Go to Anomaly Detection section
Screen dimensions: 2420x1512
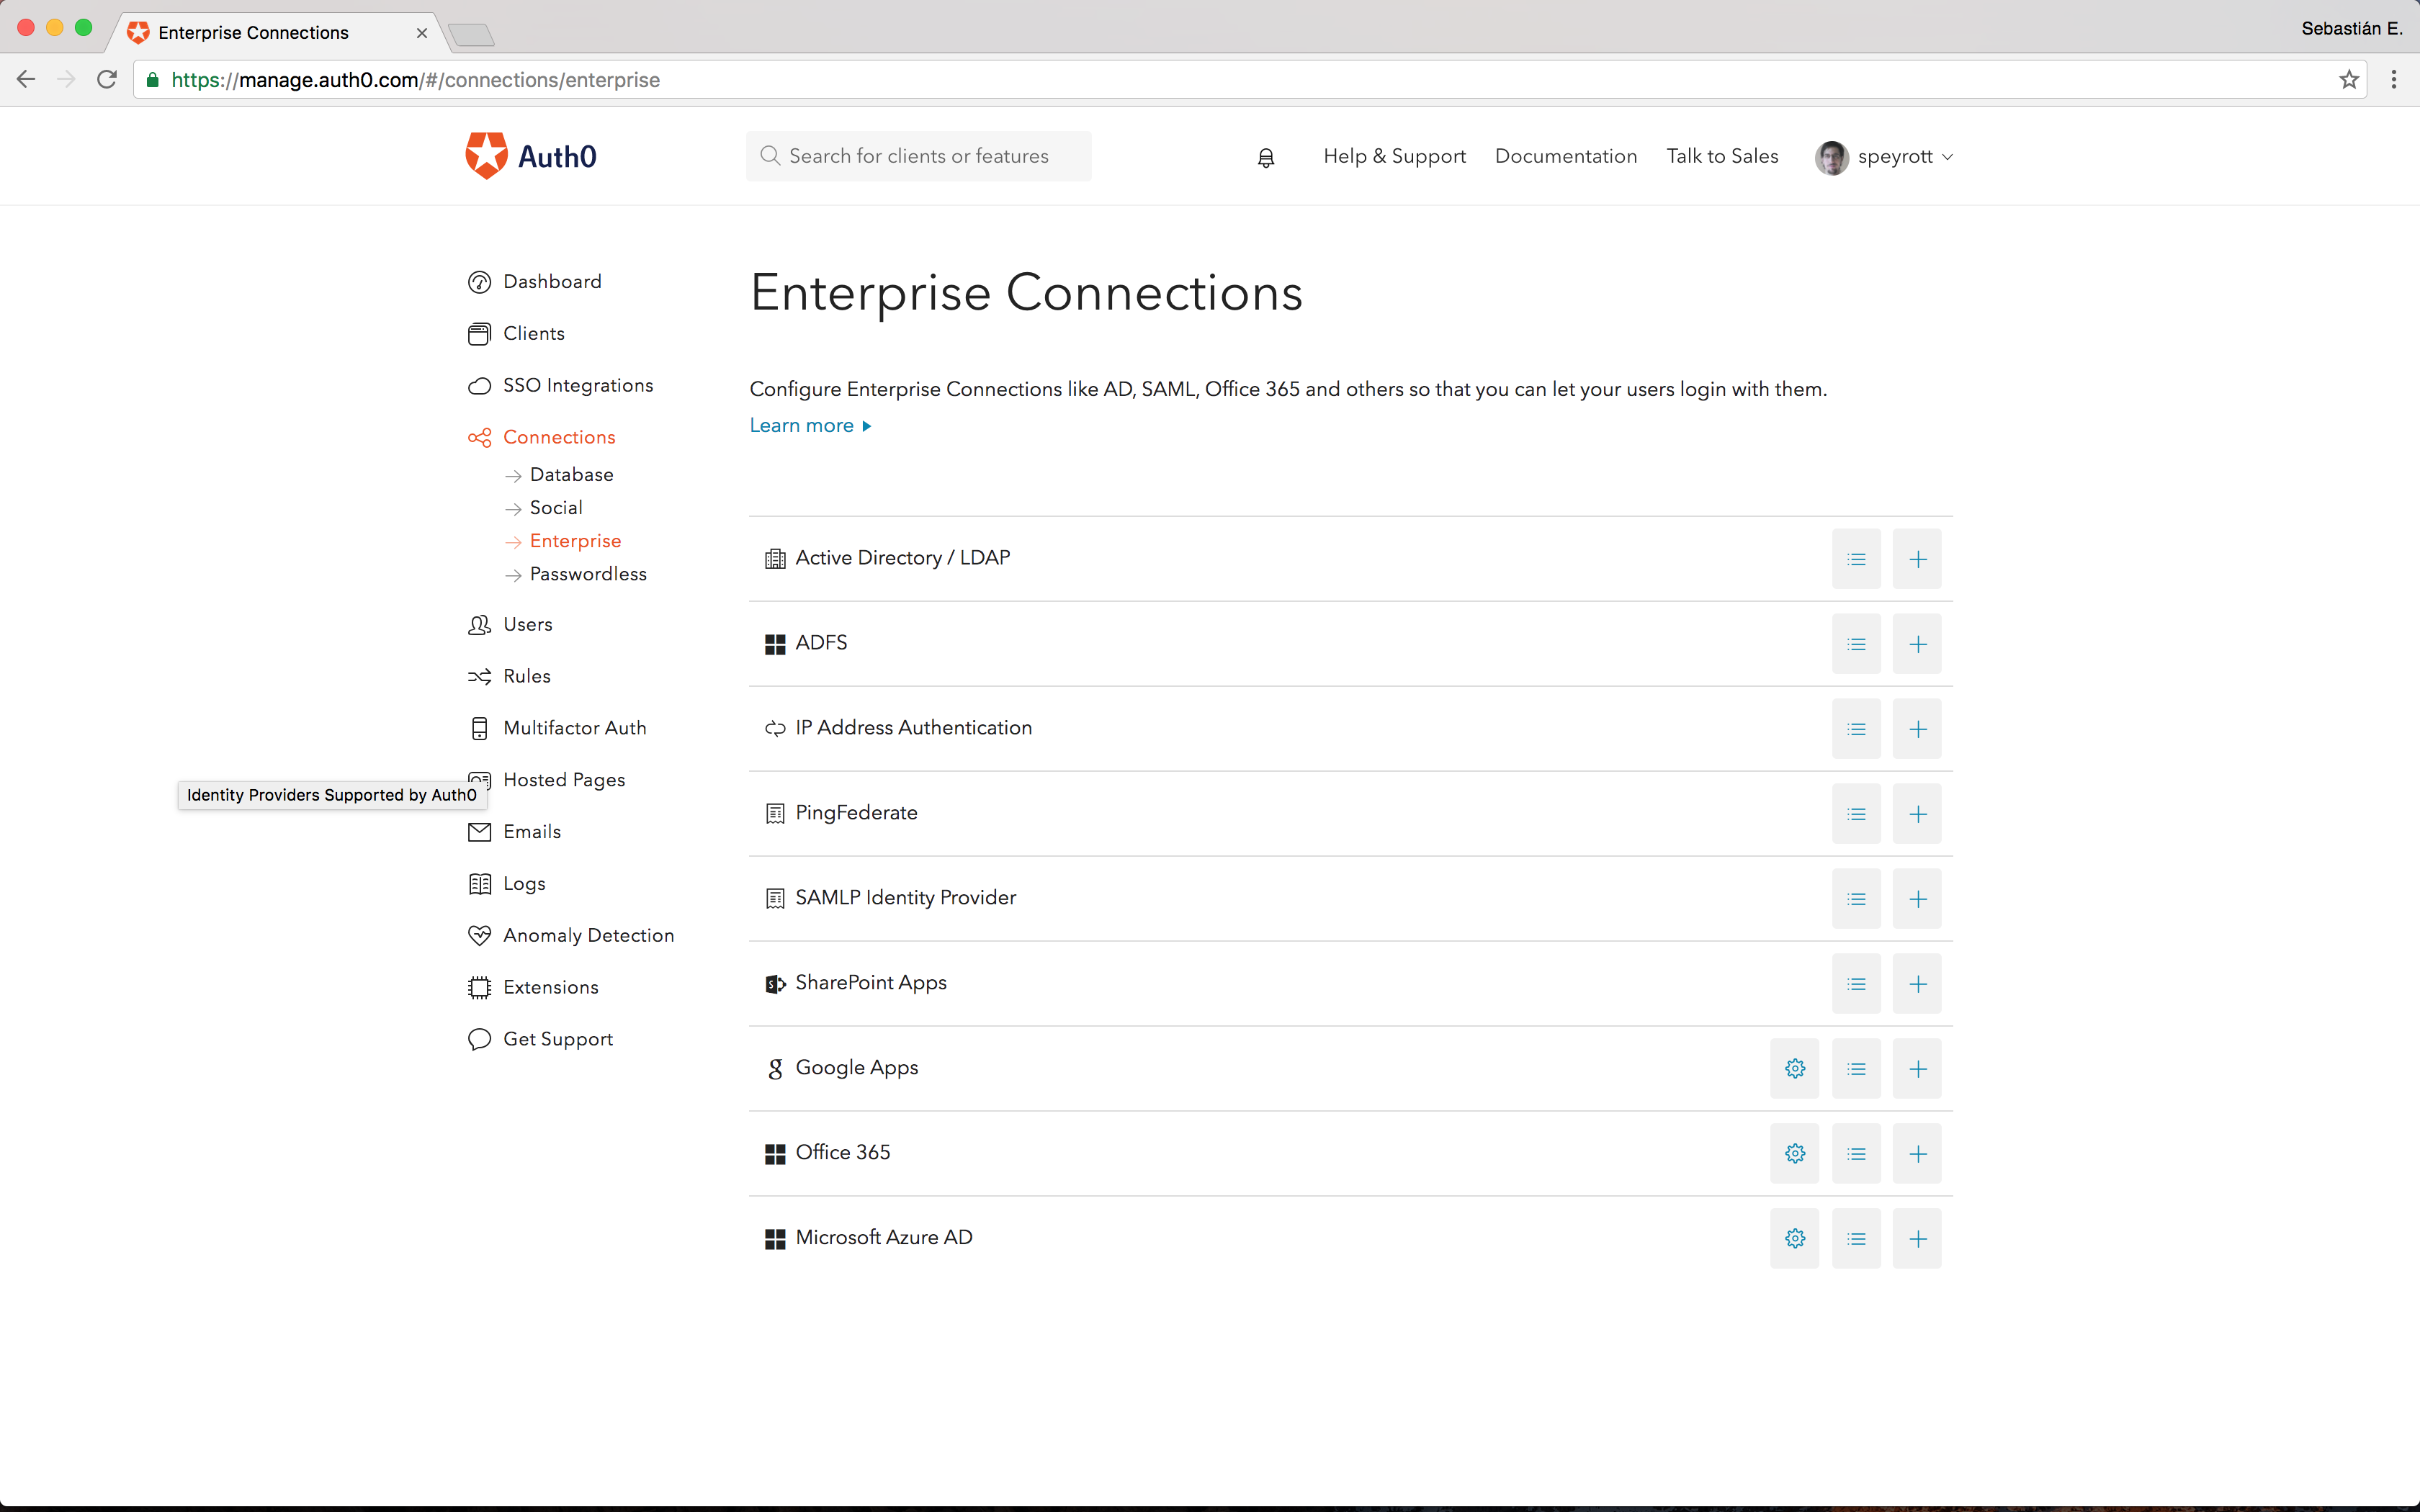coord(588,935)
